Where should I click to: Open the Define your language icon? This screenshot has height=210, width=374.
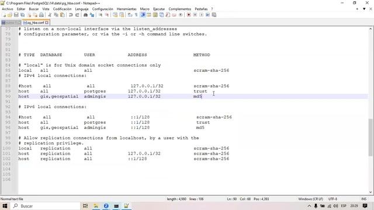149,15
